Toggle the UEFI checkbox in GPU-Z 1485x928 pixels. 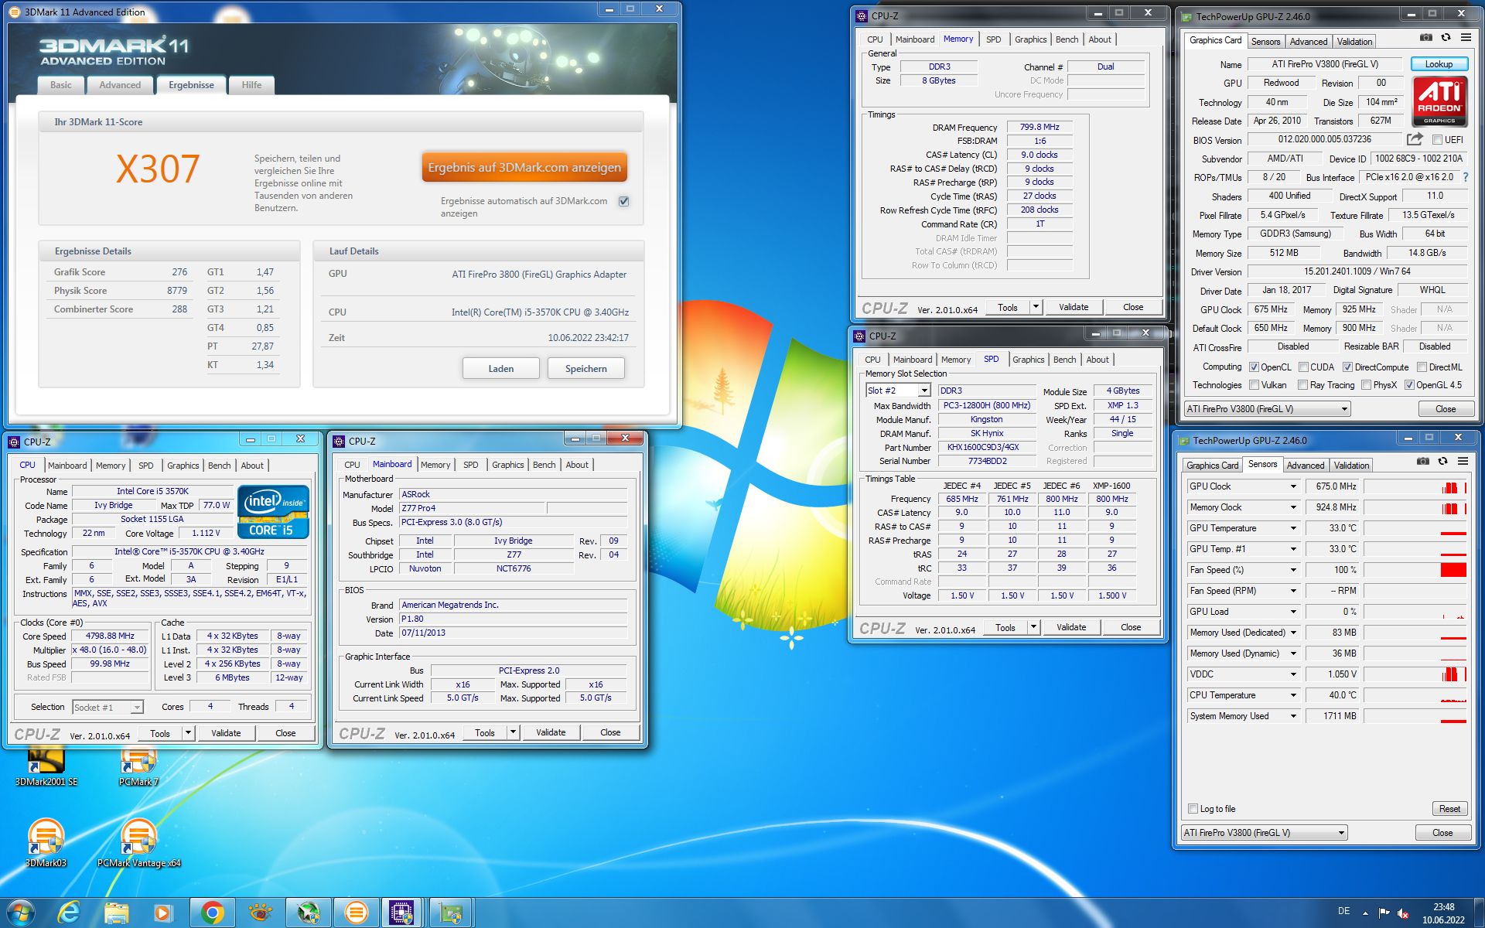click(1437, 140)
